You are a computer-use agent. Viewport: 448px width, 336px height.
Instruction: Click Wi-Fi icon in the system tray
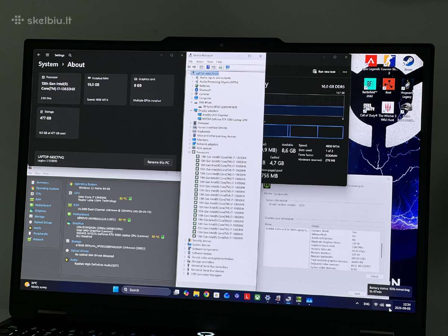click(376, 305)
